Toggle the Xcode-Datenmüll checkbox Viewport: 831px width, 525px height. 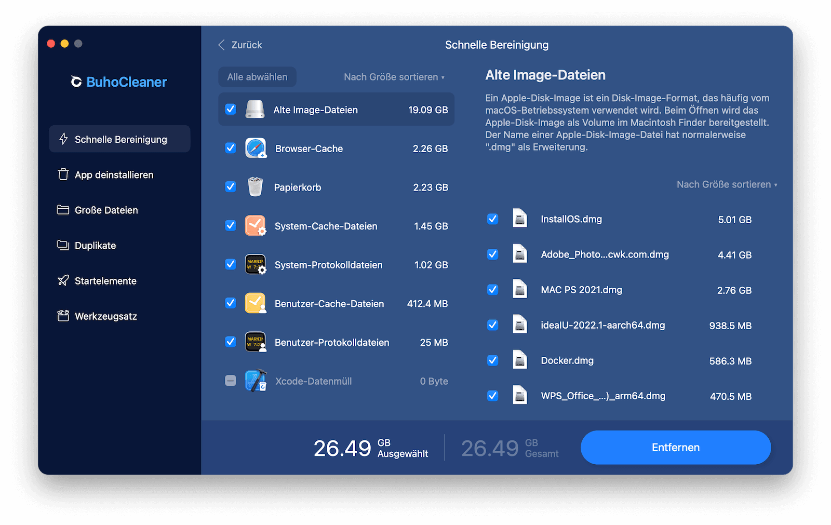pyautogui.click(x=231, y=381)
